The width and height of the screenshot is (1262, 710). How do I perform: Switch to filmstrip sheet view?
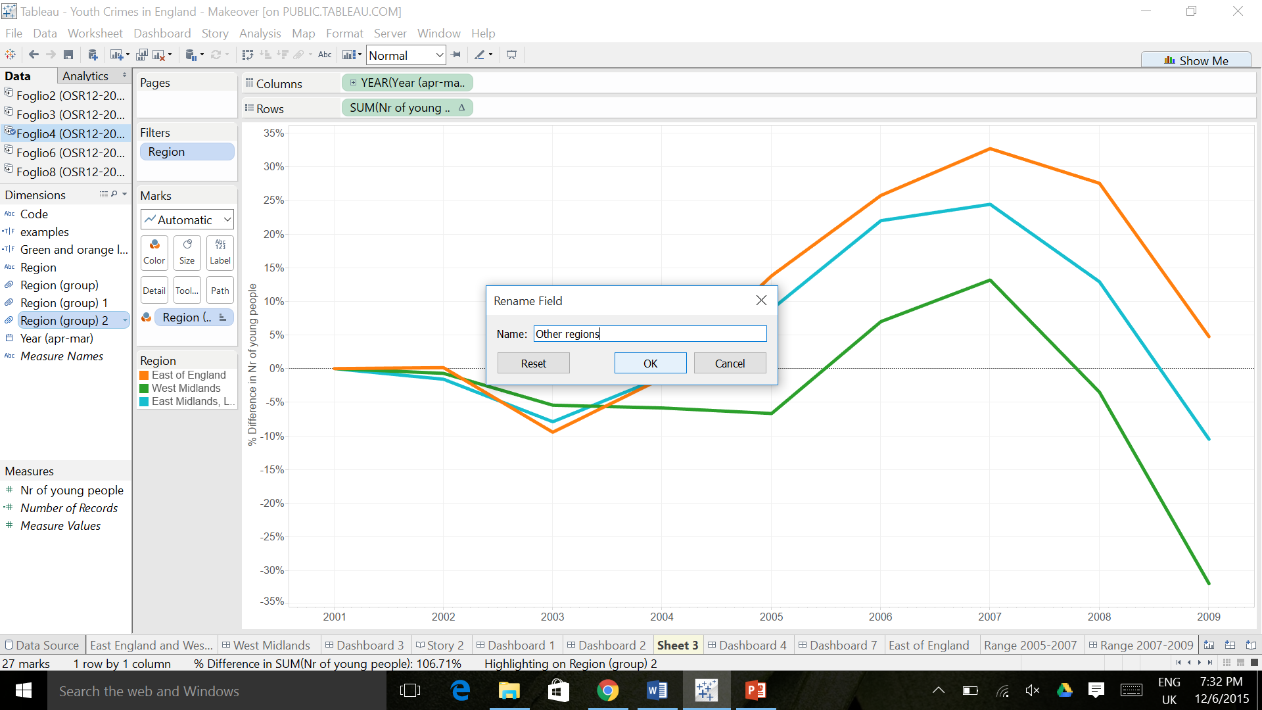(1240, 663)
